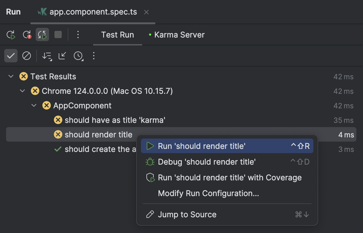363x233 pixels.
Task: Open the clock duration sorting icon
Action: [x=78, y=56]
